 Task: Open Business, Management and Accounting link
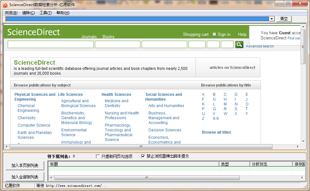(x=164, y=118)
